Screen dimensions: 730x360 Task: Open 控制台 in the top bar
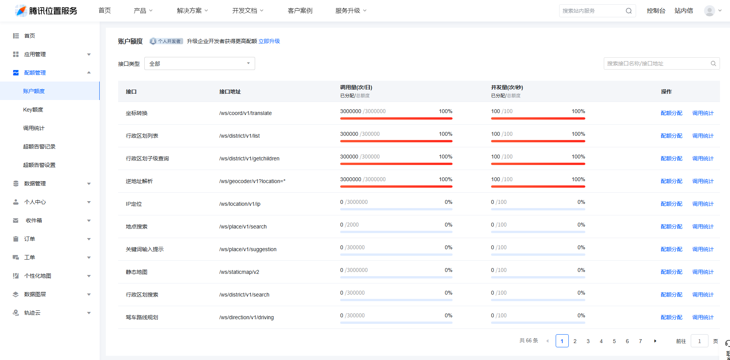[x=656, y=11]
